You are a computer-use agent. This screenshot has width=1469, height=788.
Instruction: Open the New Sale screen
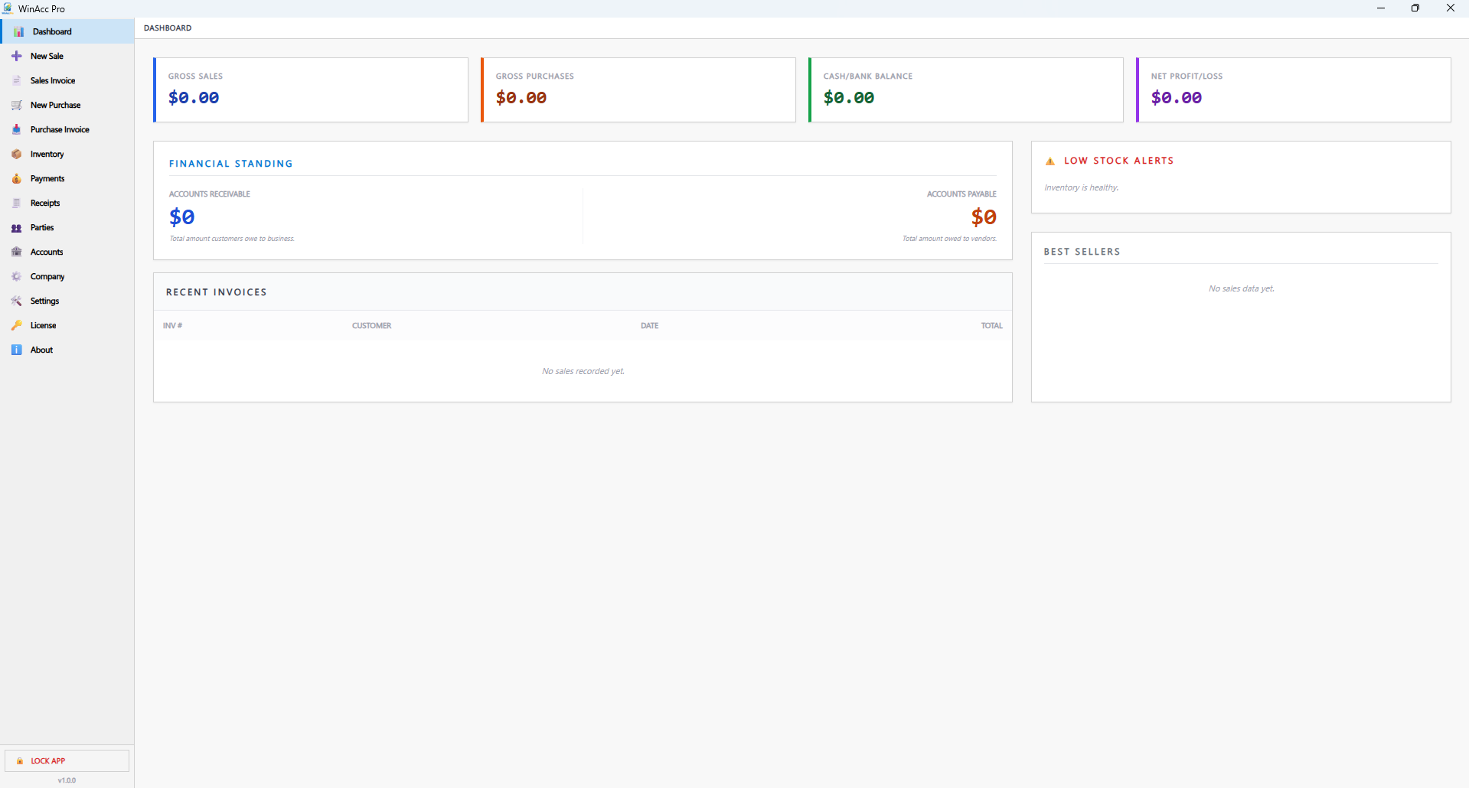pos(46,55)
